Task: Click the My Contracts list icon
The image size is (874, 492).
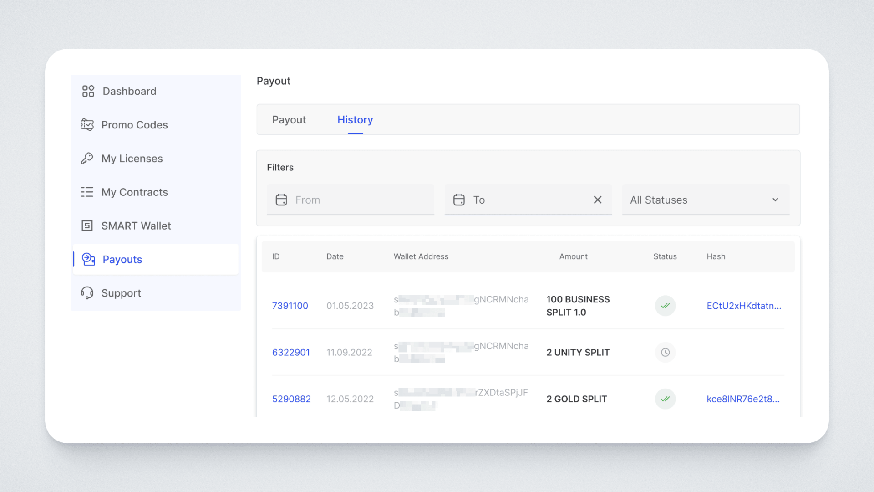Action: [x=87, y=192]
